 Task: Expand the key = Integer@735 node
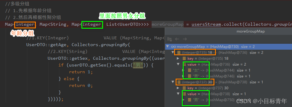tap(178, 59)
